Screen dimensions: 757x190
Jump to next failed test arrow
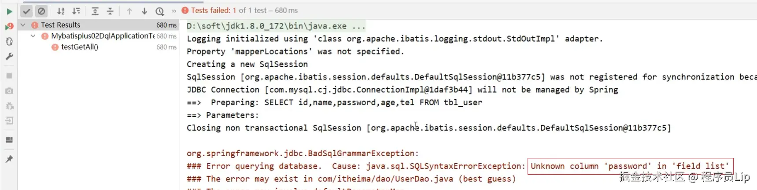coord(144,11)
